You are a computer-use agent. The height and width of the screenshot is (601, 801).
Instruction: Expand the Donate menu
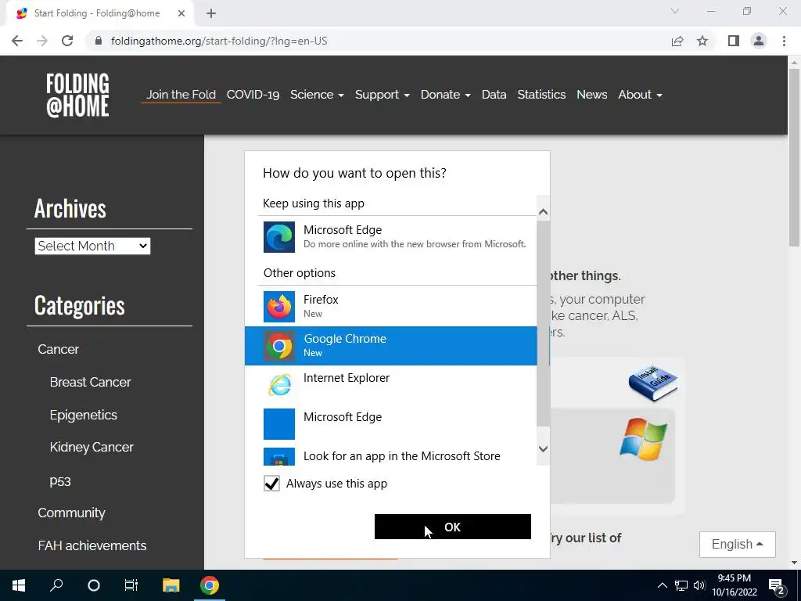445,95
